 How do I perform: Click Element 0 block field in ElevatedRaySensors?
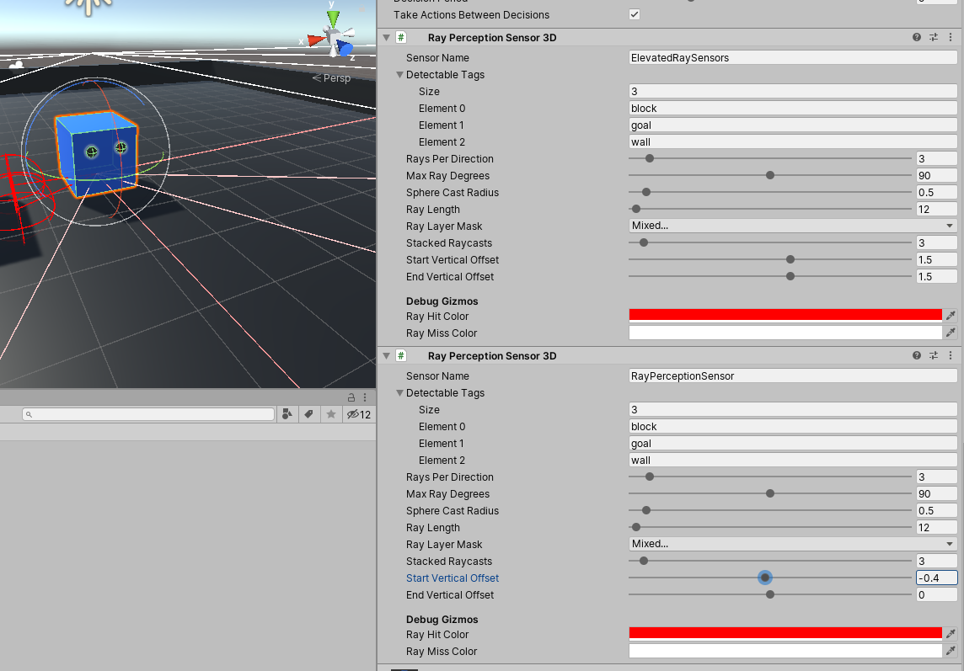[793, 108]
